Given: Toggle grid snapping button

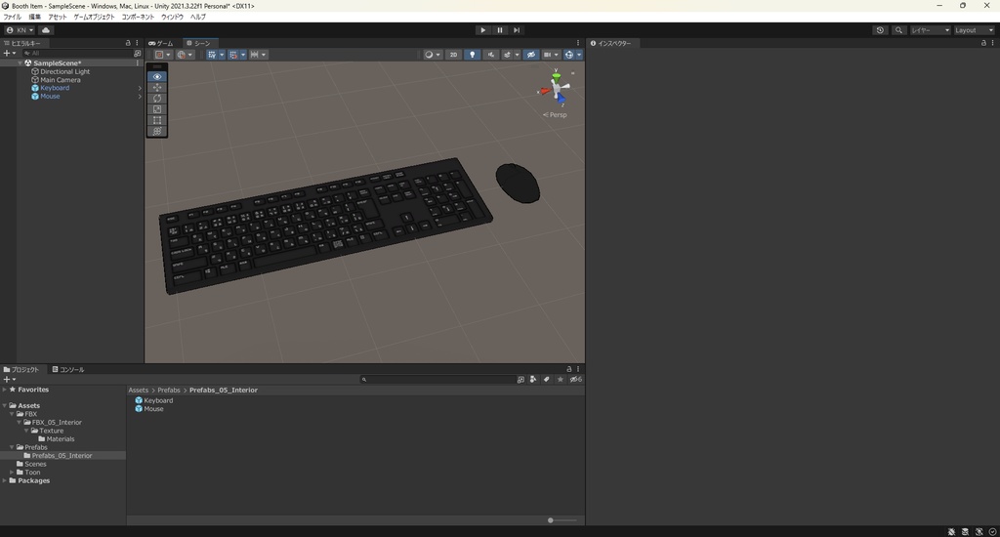Looking at the screenshot, I should click(x=233, y=55).
